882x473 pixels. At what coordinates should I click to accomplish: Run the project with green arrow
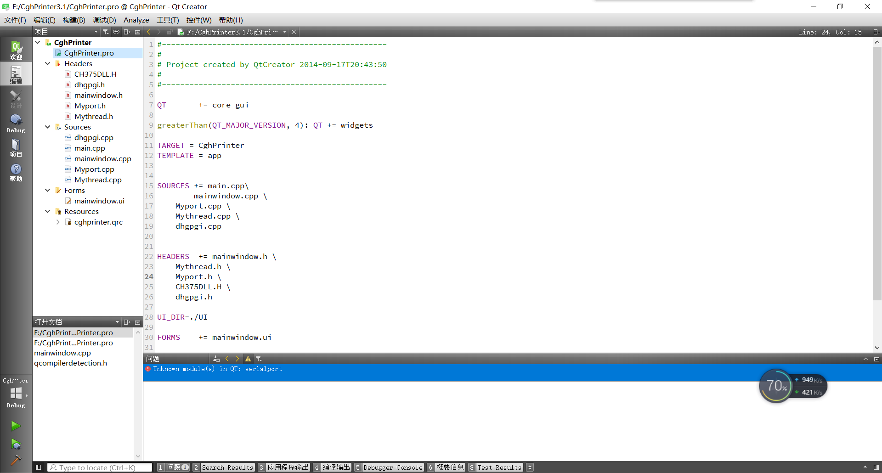[x=16, y=426]
